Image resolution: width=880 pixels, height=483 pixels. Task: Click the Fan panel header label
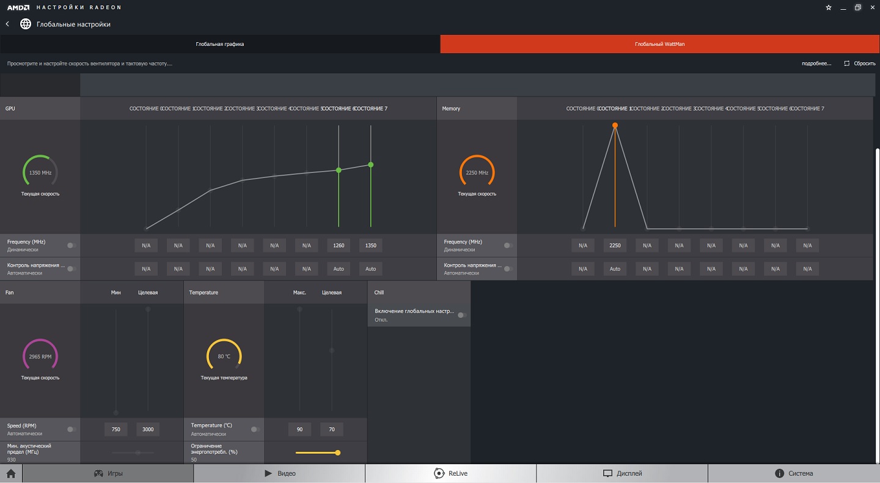pos(9,292)
